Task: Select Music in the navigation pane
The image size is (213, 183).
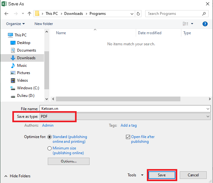Action: pyautogui.click(x=22, y=65)
